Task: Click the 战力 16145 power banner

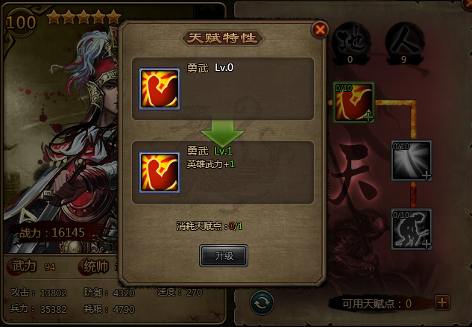Action: (x=52, y=233)
